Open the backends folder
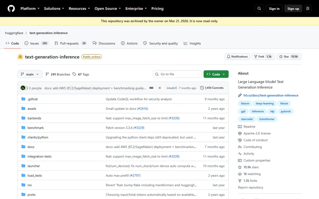Image resolution: width=319 pixels, height=199 pixels. pyautogui.click(x=35, y=118)
